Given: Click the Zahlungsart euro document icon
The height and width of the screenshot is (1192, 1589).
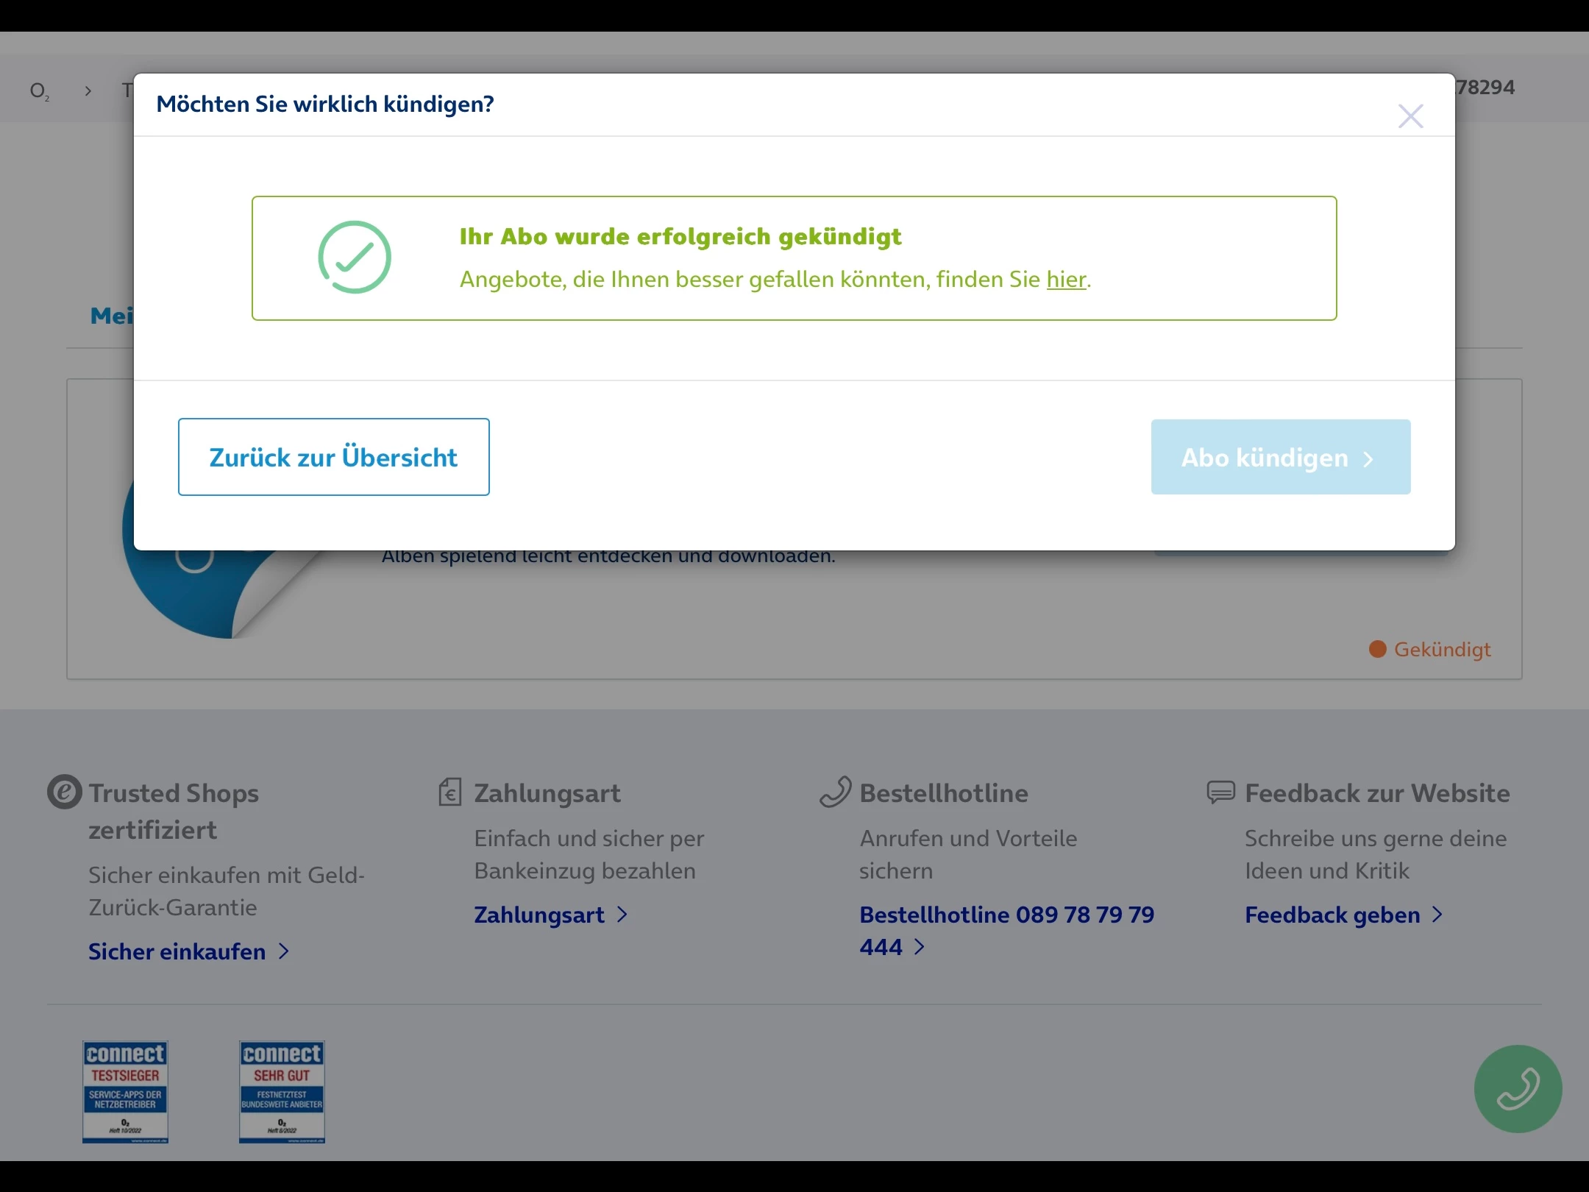Looking at the screenshot, I should [449, 792].
